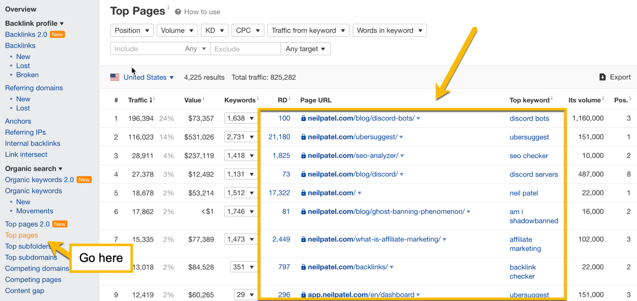This screenshot has height=301, width=637.
Task: Open Internal backlinks in the sidebar
Action: (x=32, y=143)
